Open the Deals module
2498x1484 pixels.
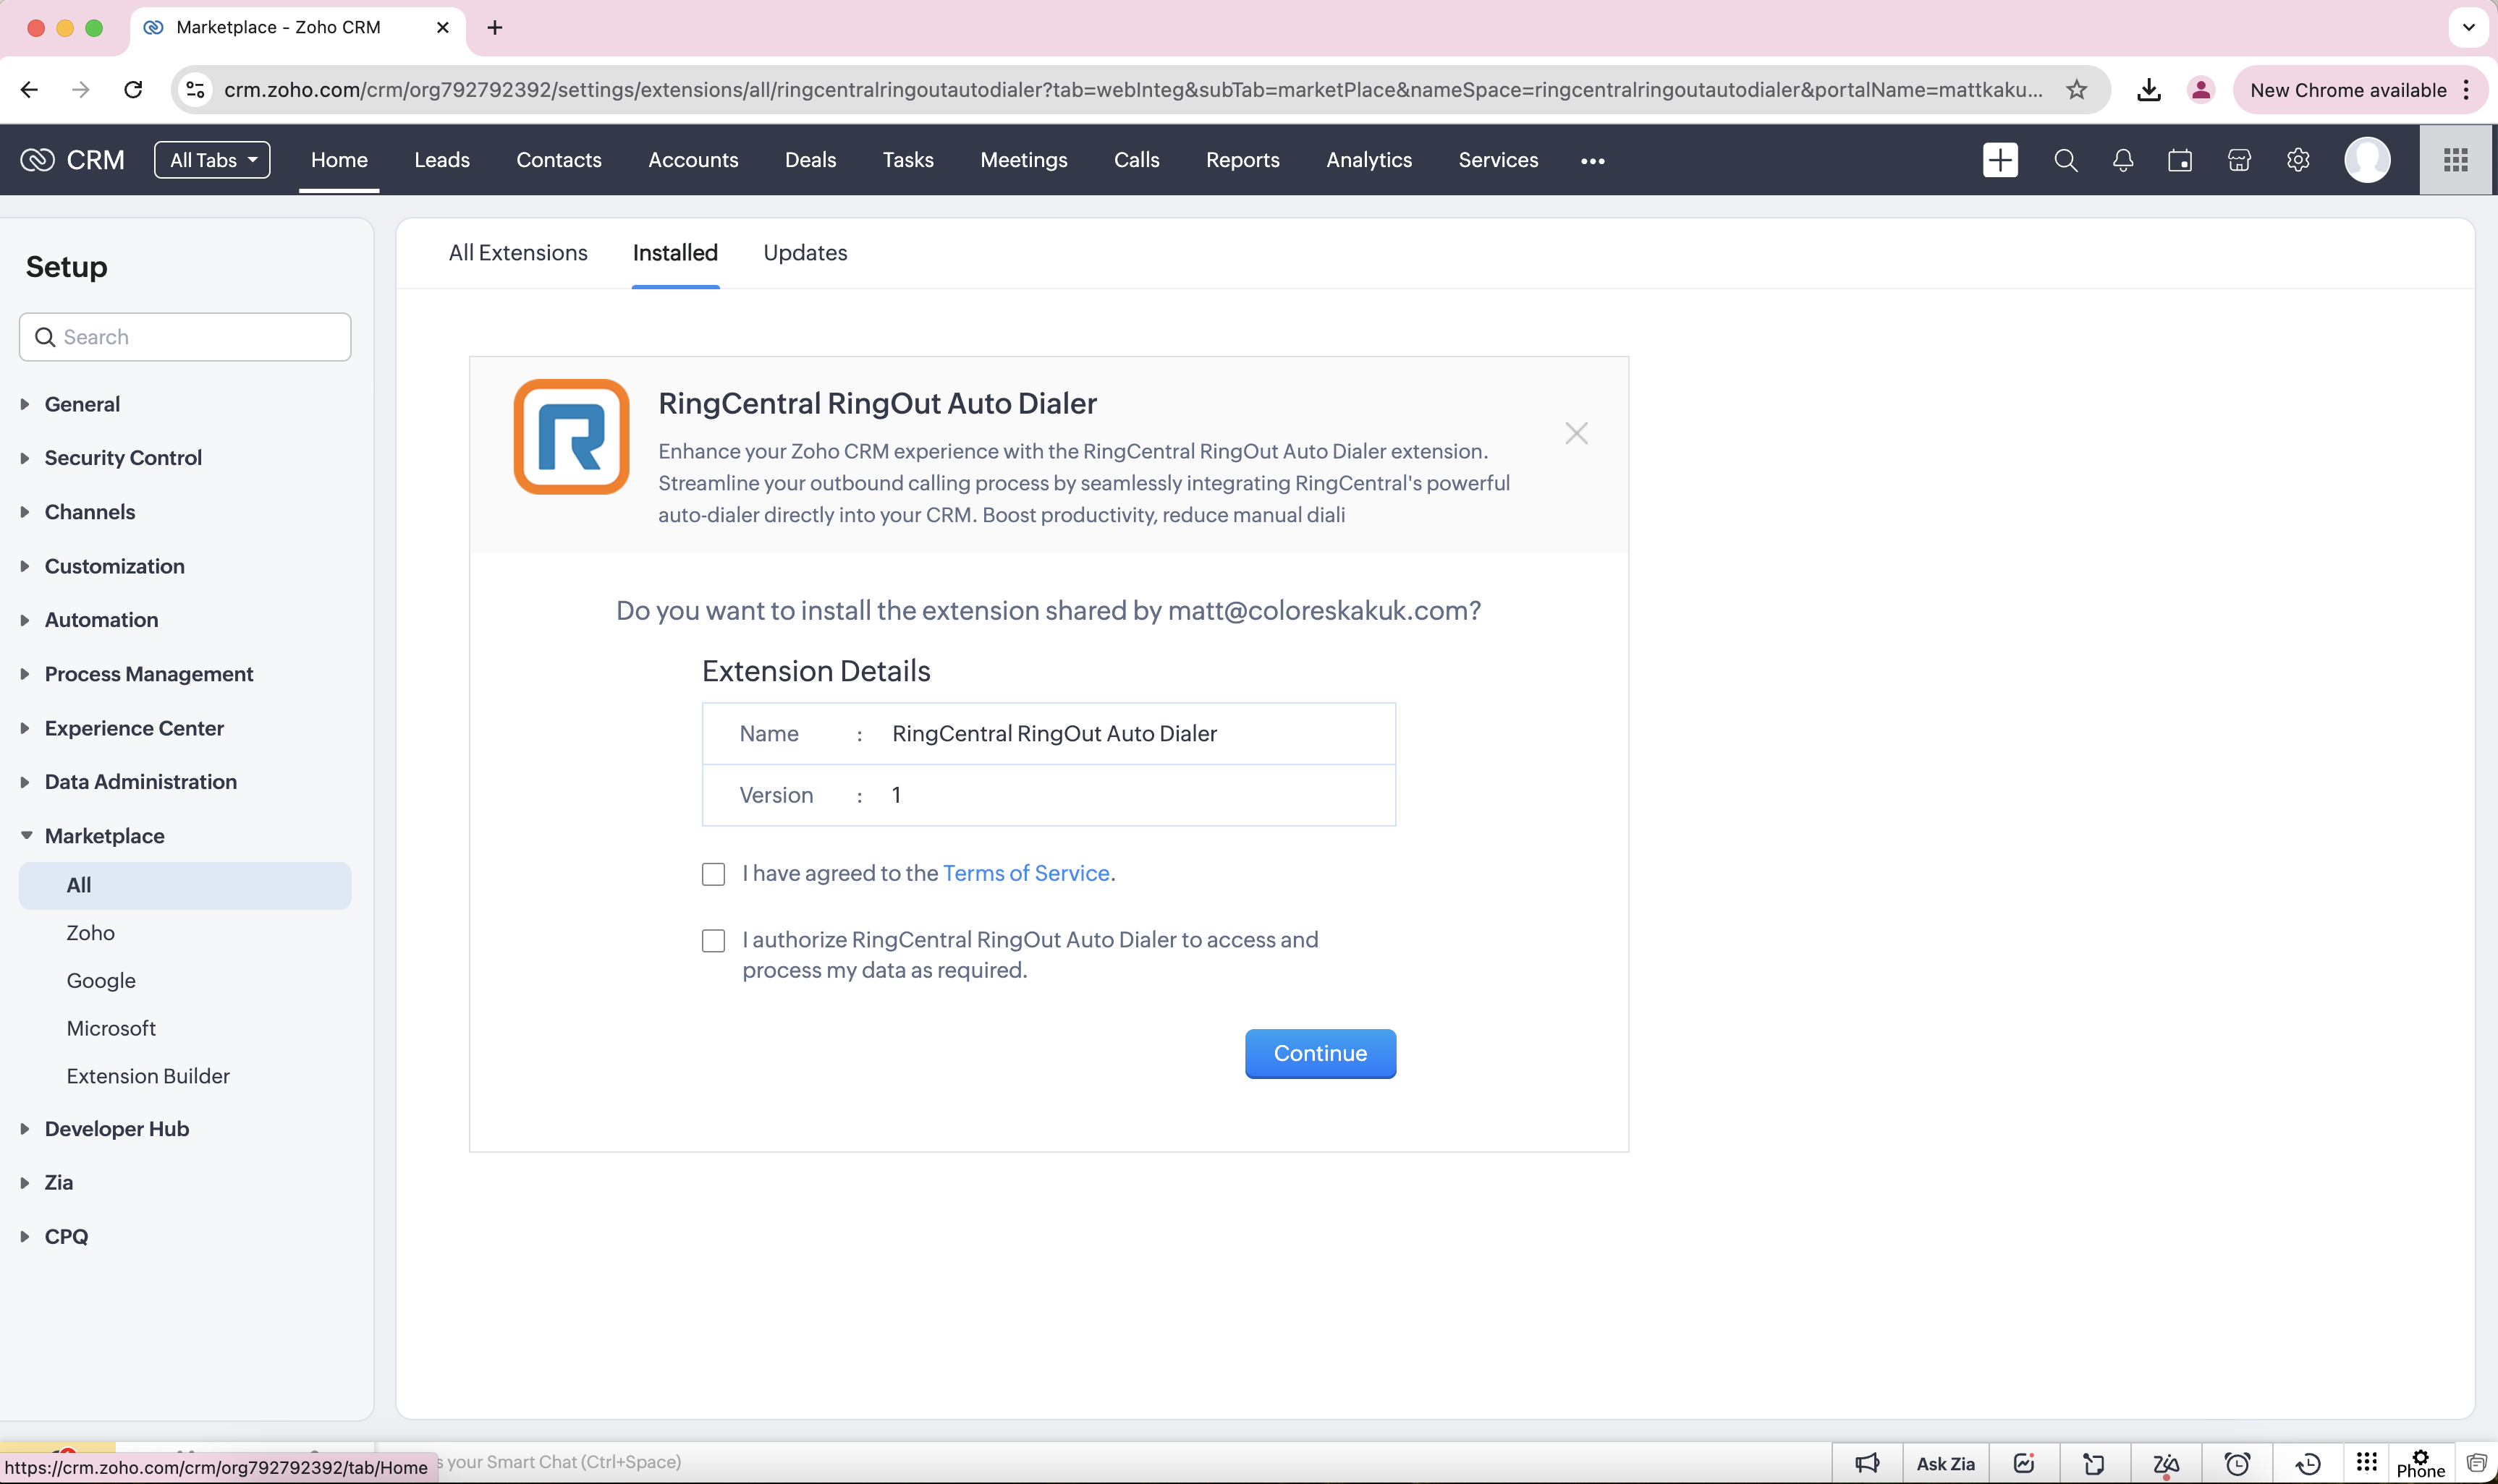pos(810,160)
